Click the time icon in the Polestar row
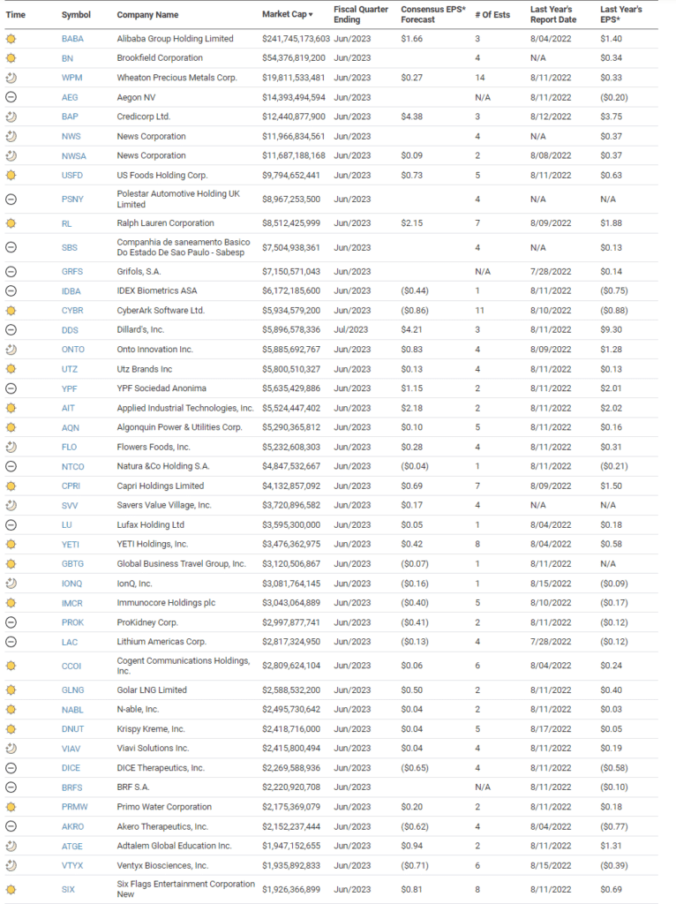676x904 pixels. click(x=11, y=199)
